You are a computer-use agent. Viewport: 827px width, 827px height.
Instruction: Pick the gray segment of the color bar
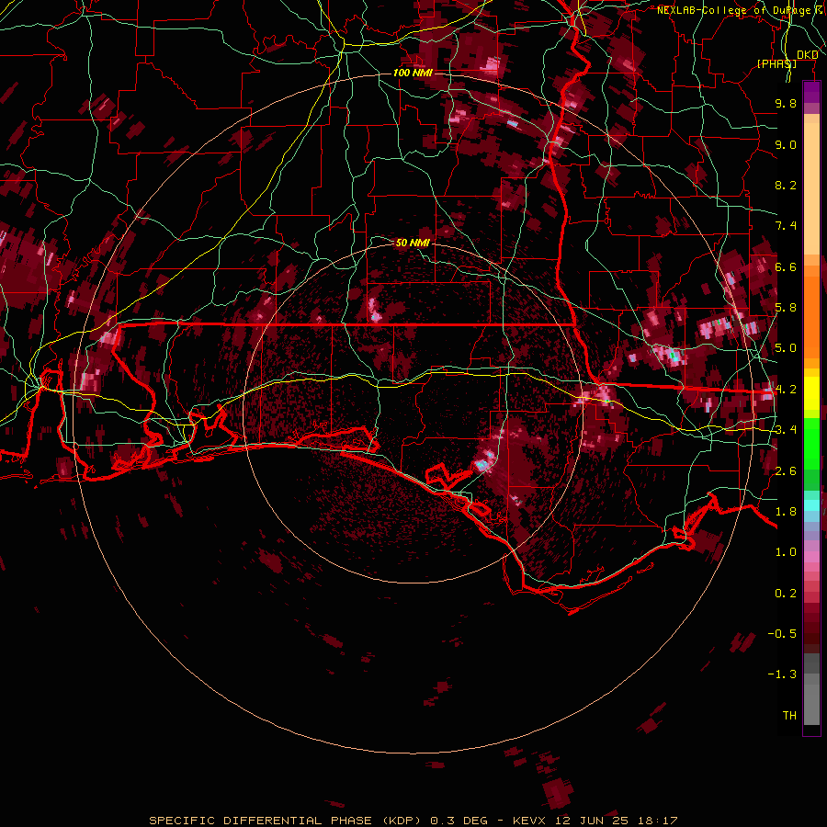[811, 691]
